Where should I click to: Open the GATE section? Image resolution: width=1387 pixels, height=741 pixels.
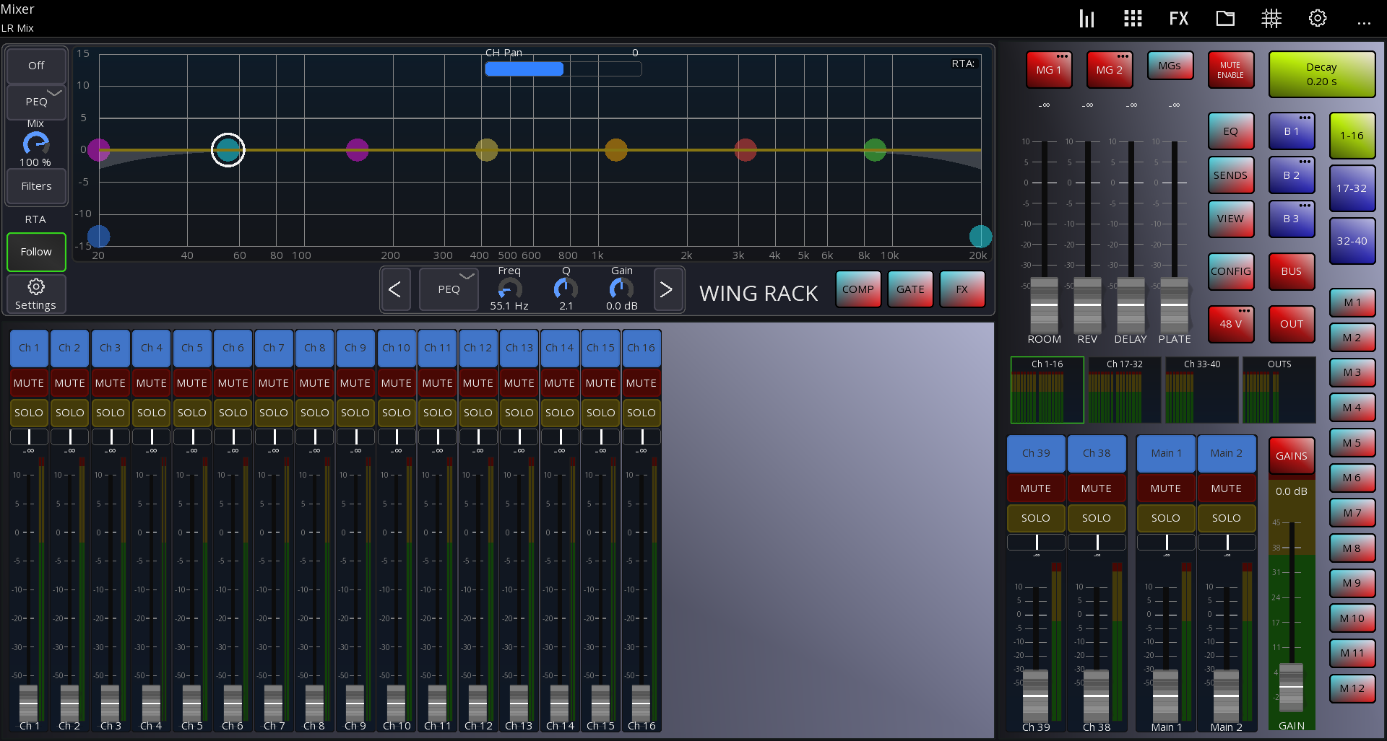(910, 289)
